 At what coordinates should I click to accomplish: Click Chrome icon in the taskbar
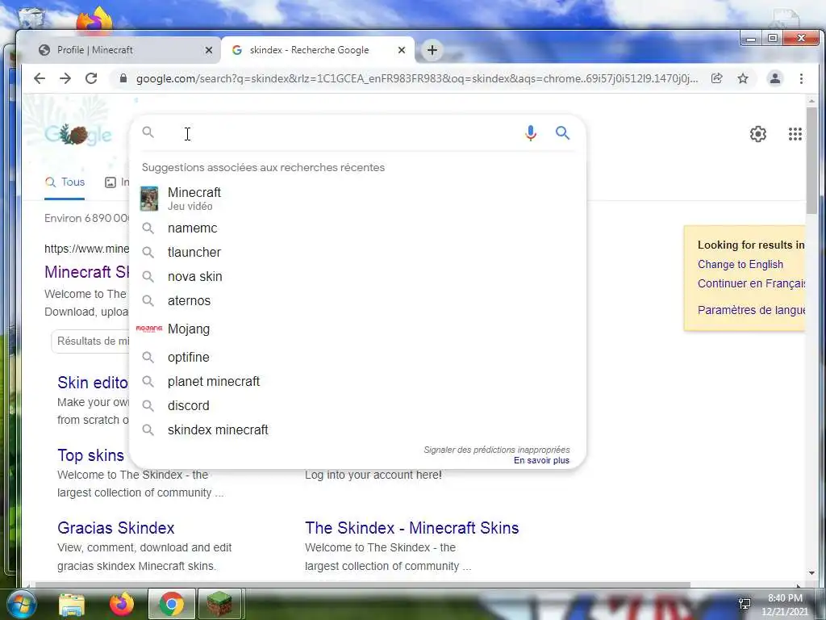point(171,604)
